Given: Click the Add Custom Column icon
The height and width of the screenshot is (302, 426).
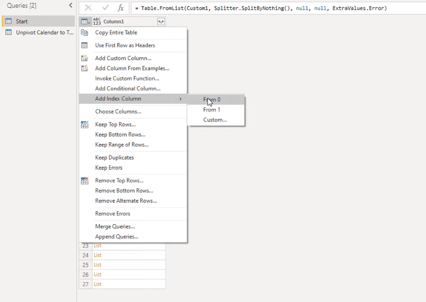Looking at the screenshot, I should 84,58.
